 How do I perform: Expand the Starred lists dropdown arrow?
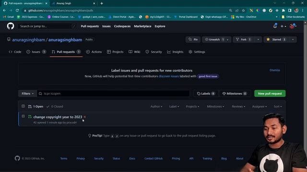tap(293, 39)
